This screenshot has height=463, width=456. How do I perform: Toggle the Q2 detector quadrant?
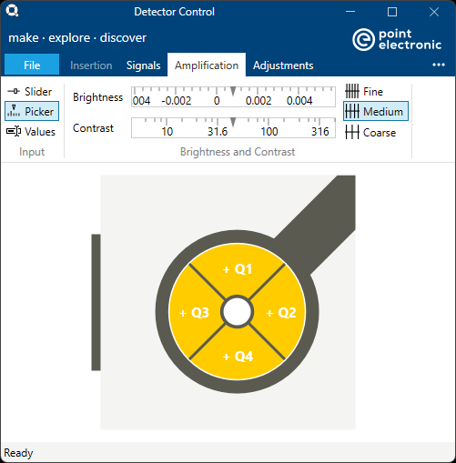(x=280, y=312)
